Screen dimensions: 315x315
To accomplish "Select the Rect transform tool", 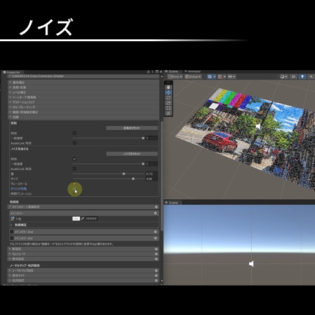I will [x=169, y=108].
